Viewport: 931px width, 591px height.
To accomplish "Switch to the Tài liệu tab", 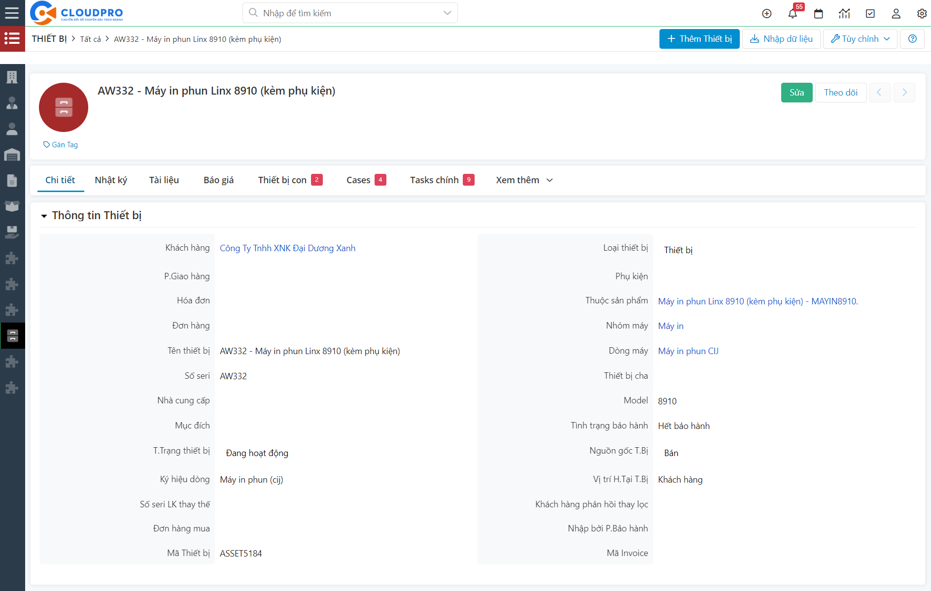I will click(164, 180).
